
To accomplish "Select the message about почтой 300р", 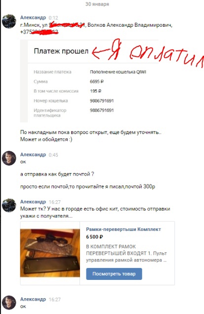I will pyautogui.click(x=87, y=186).
